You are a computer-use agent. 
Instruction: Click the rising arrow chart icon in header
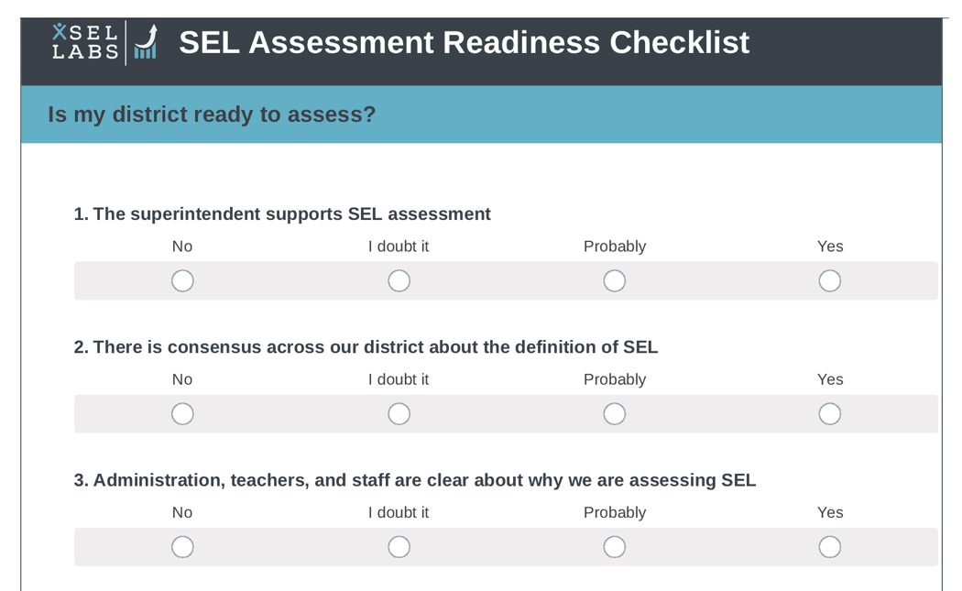click(147, 42)
